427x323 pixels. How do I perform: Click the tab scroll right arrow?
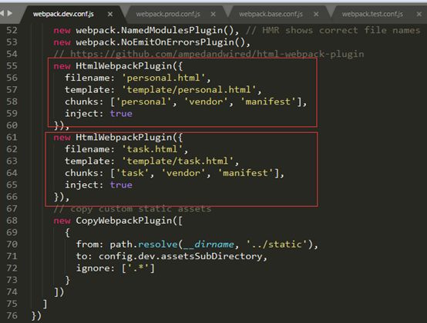[x=10, y=13]
